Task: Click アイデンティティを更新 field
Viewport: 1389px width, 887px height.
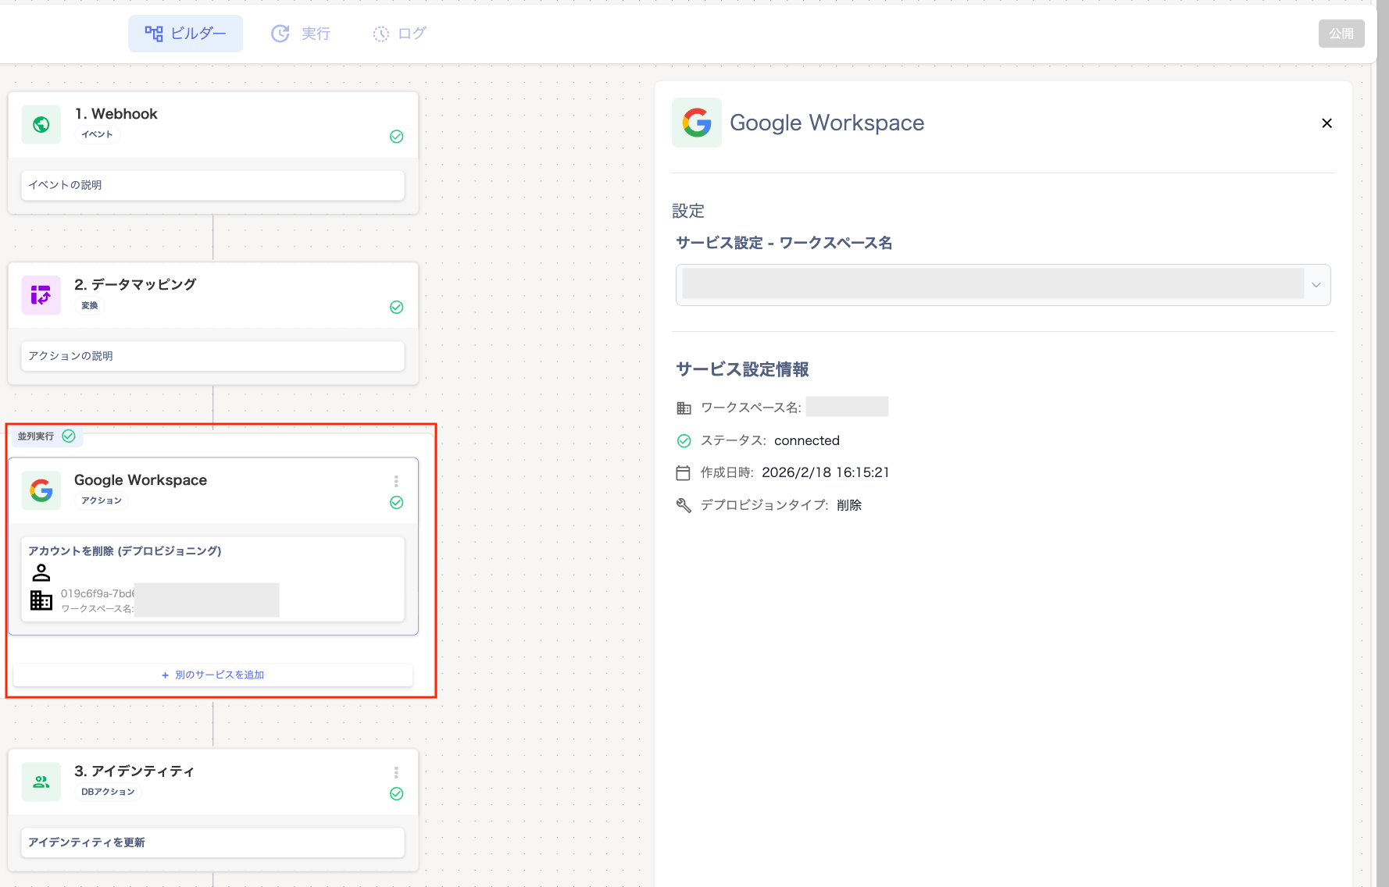Action: point(212,842)
